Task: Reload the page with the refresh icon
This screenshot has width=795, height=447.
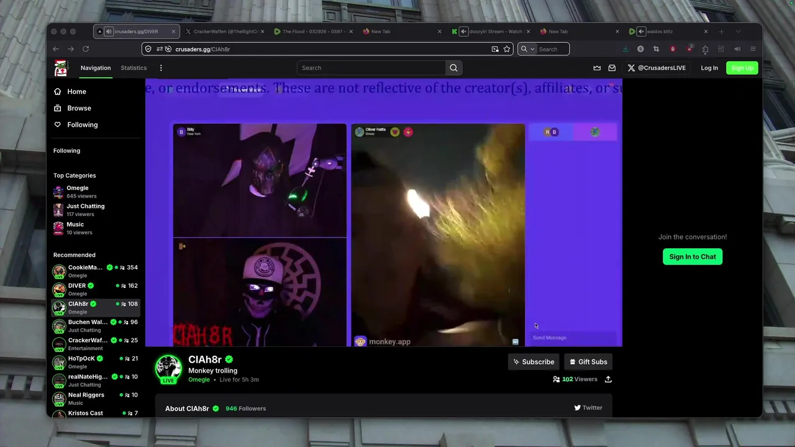Action: [86, 49]
